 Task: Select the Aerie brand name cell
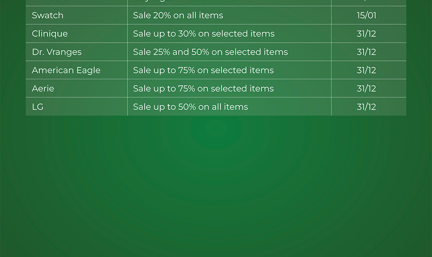[x=43, y=89]
